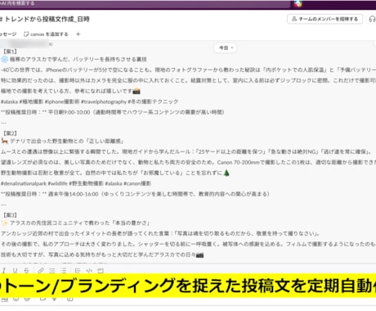Click the line デナリで出会った野生動物との「正しい距離感」
376x311 pixels.
coord(67,141)
